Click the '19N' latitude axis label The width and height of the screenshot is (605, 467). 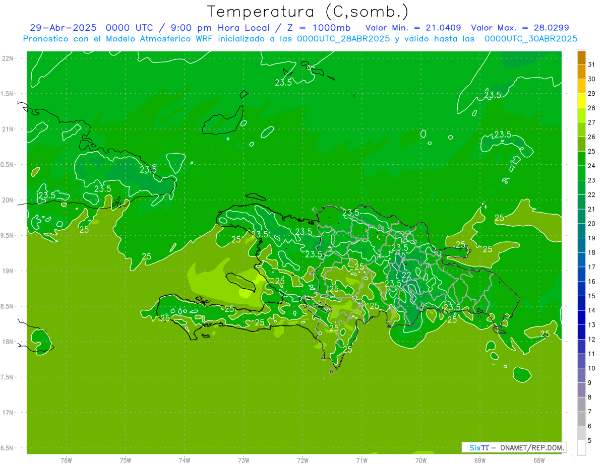(x=9, y=271)
